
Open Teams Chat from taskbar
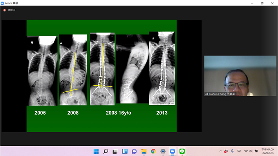click(x=134, y=151)
